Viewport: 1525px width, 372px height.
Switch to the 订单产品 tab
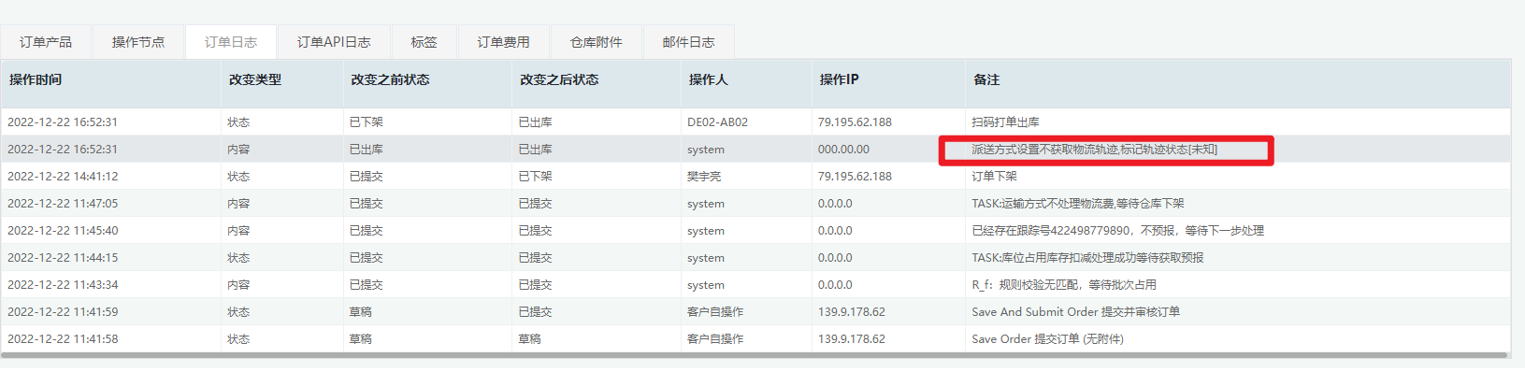(x=46, y=42)
